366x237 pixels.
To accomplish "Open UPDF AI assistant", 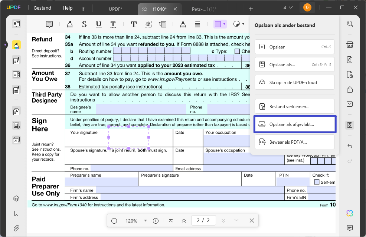I will point(350,213).
